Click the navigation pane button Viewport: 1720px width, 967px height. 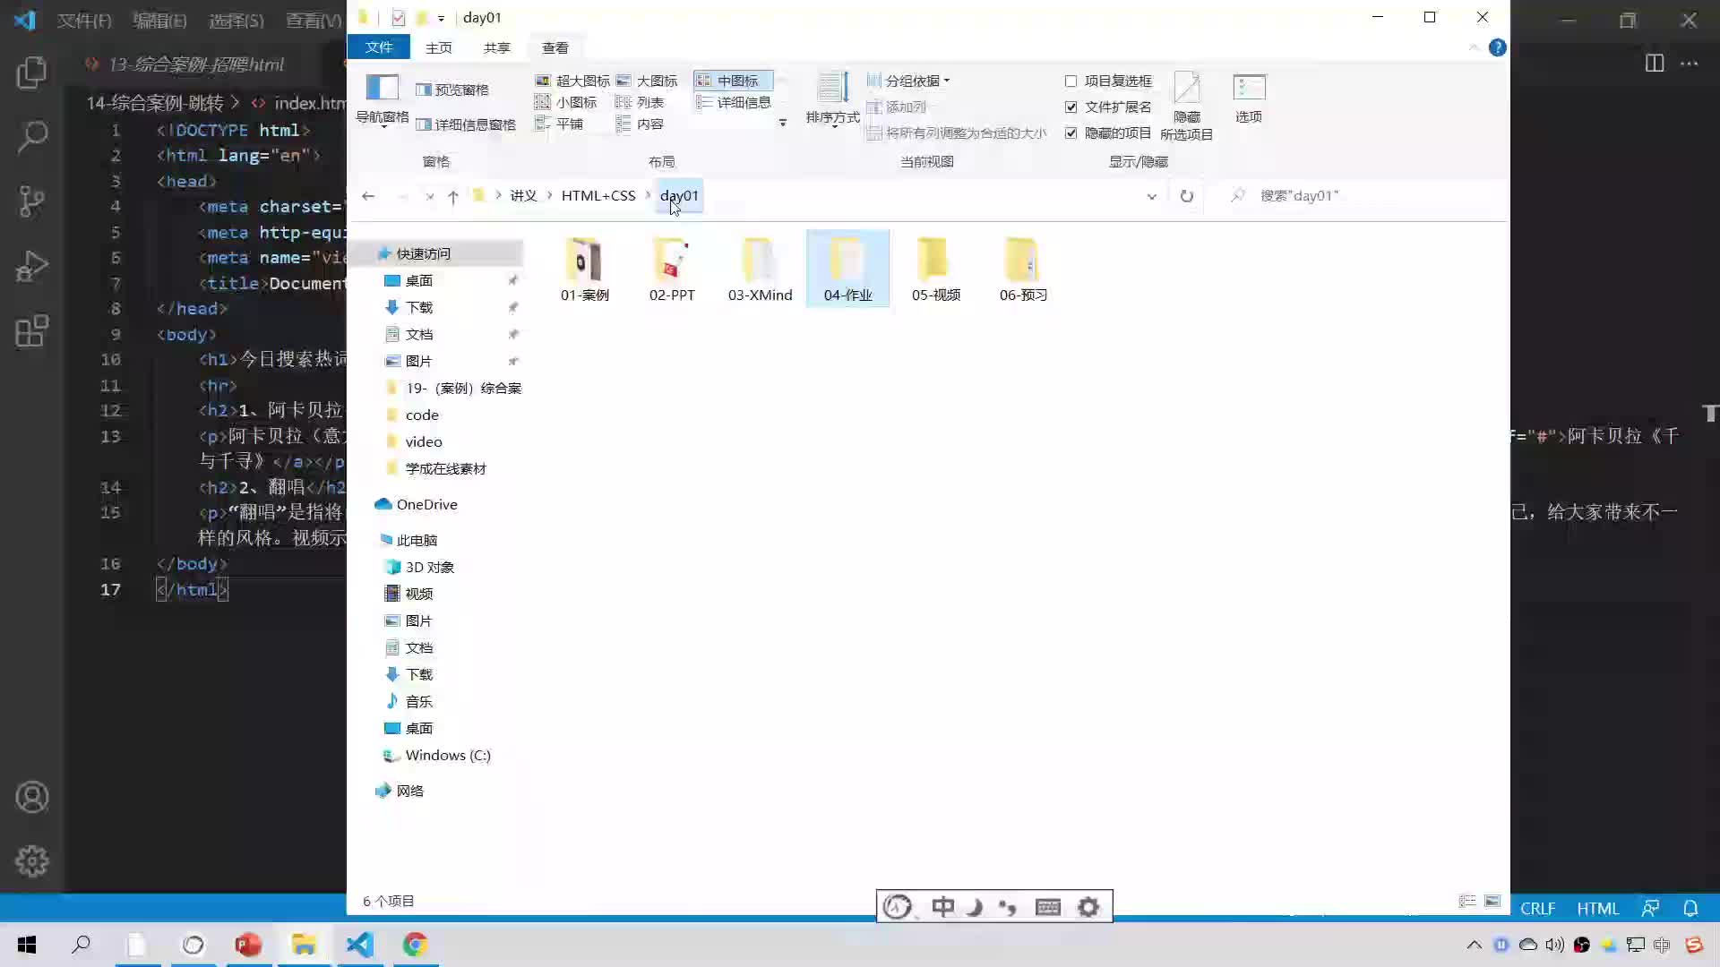[383, 98]
